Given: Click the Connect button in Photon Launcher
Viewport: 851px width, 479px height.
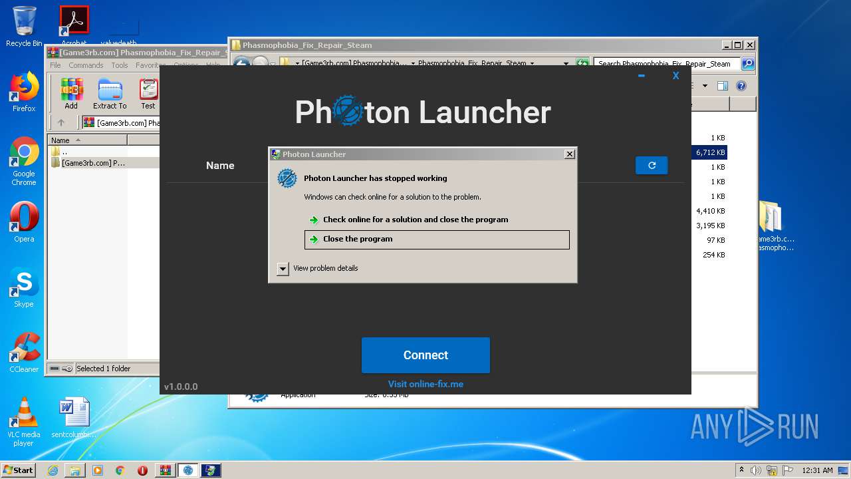Looking at the screenshot, I should (x=425, y=355).
